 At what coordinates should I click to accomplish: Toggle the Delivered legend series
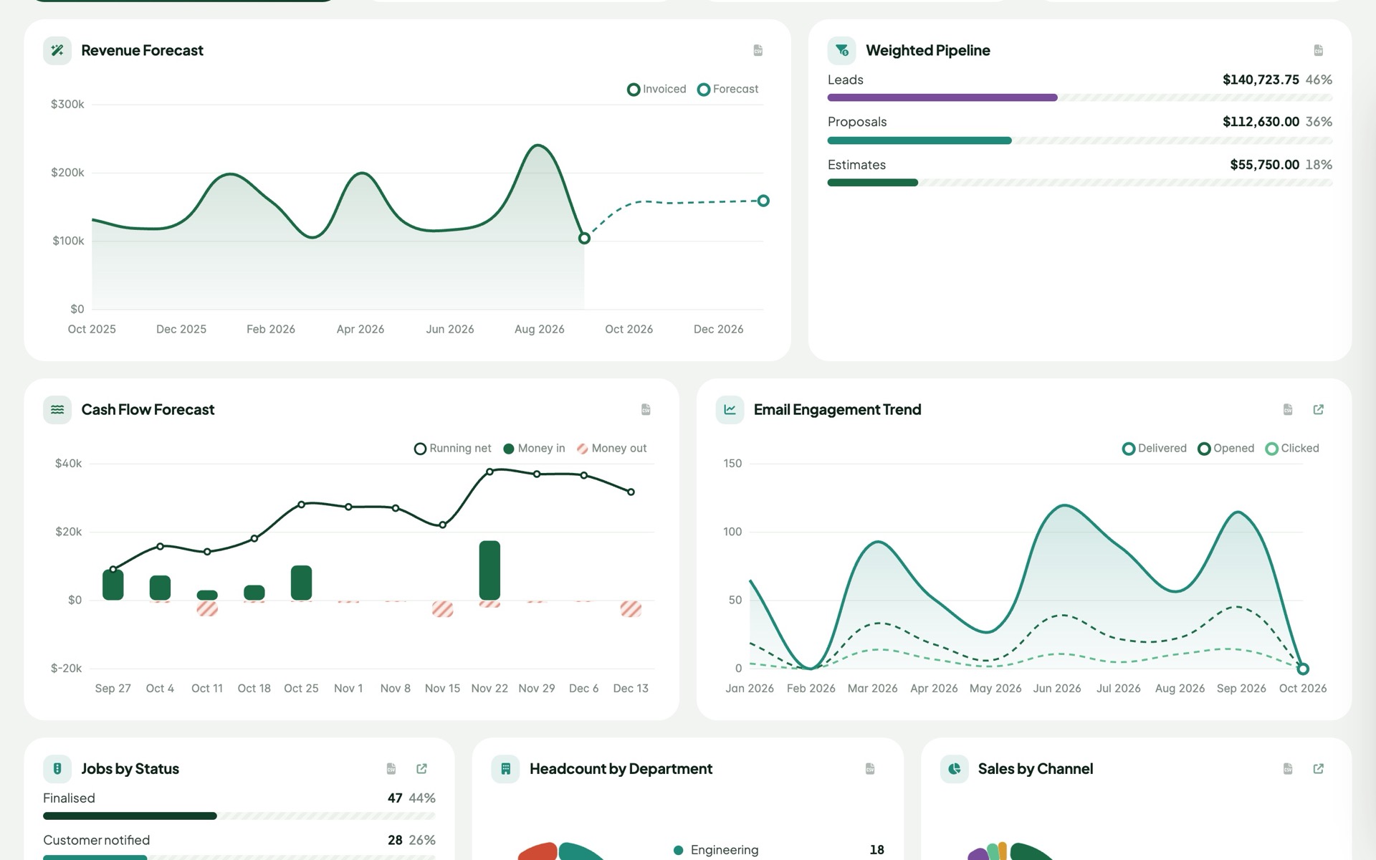[x=1154, y=448]
